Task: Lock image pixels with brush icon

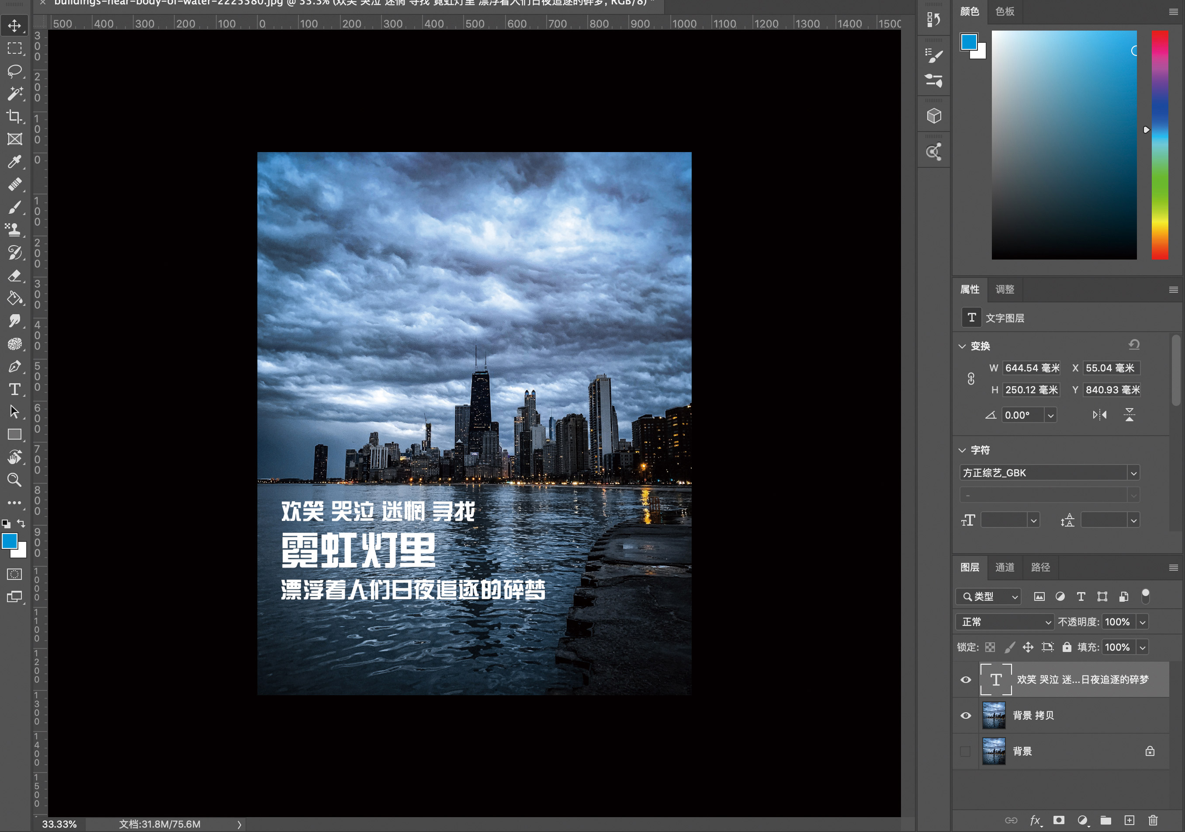Action: tap(1009, 647)
